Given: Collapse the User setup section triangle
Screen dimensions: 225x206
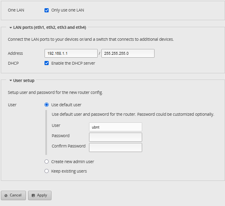Looking at the screenshot, I should [x=10, y=80].
